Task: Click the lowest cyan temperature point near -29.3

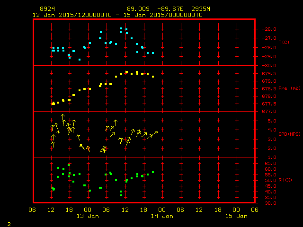Action: click(80, 60)
